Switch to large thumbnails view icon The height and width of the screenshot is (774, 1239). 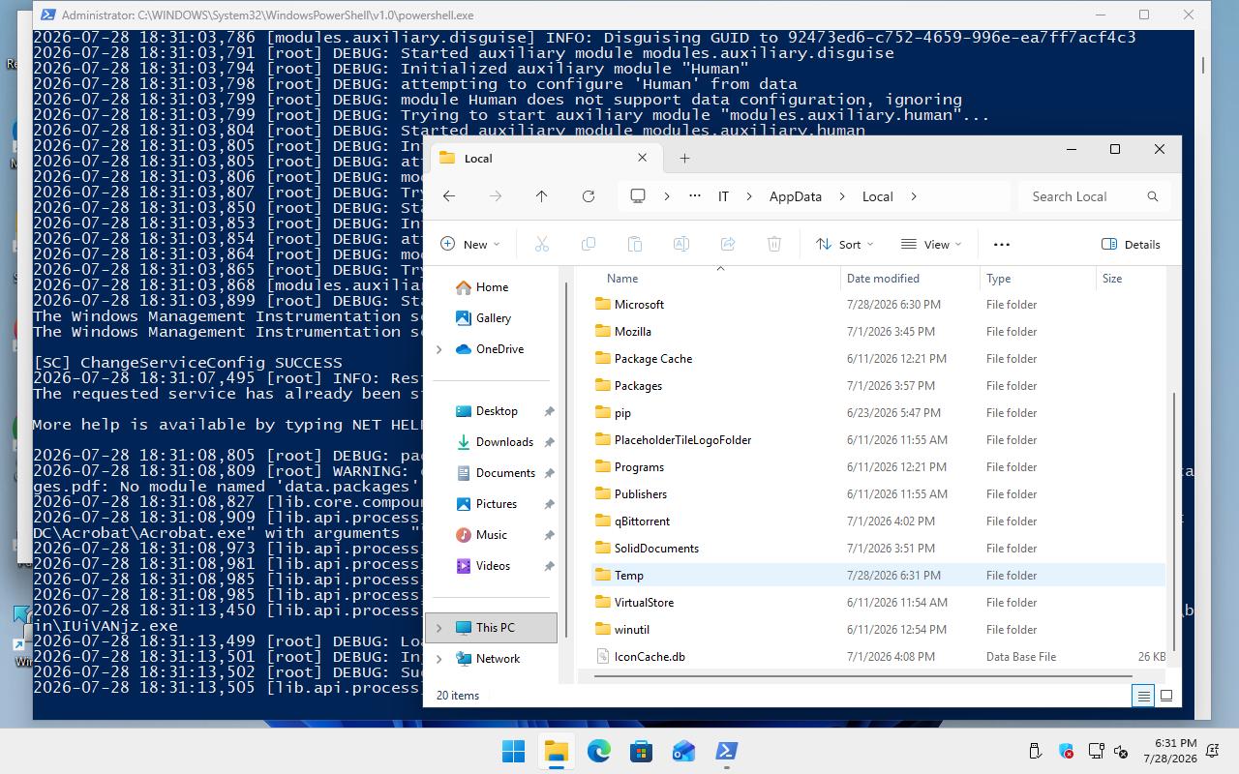(1166, 696)
